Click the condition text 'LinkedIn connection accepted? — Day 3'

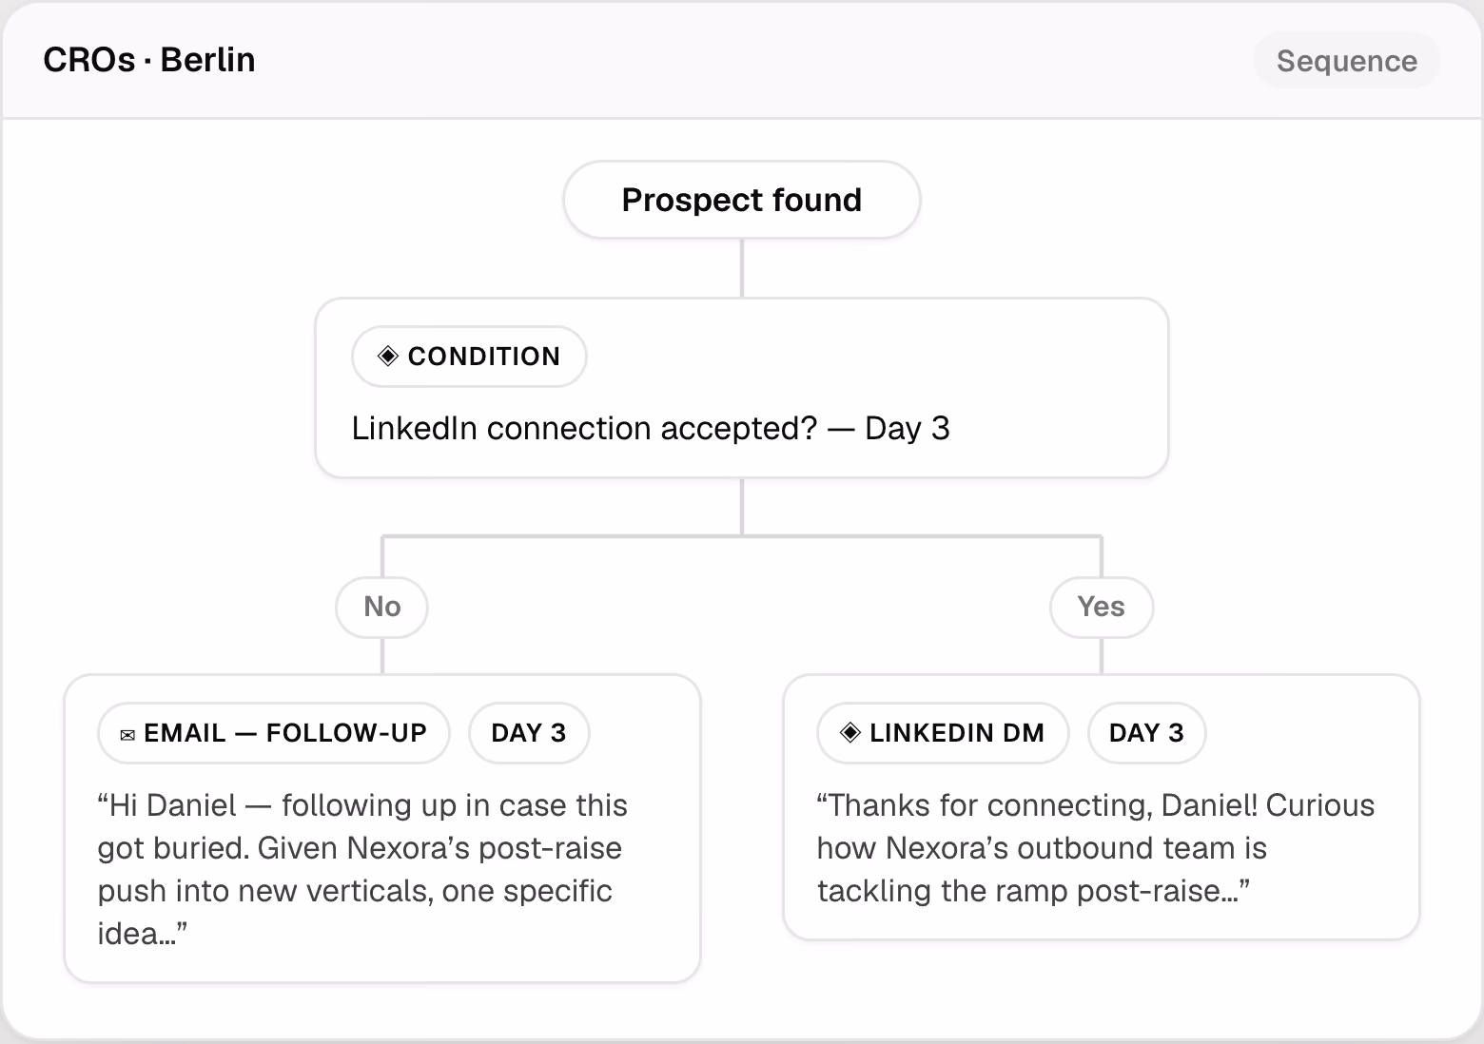tap(651, 429)
